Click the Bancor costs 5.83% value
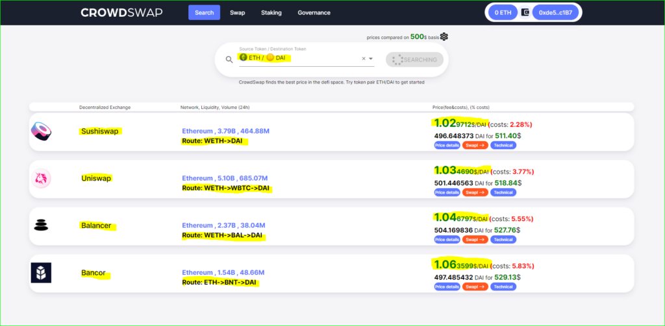The height and width of the screenshot is (326, 665). (x=521, y=266)
